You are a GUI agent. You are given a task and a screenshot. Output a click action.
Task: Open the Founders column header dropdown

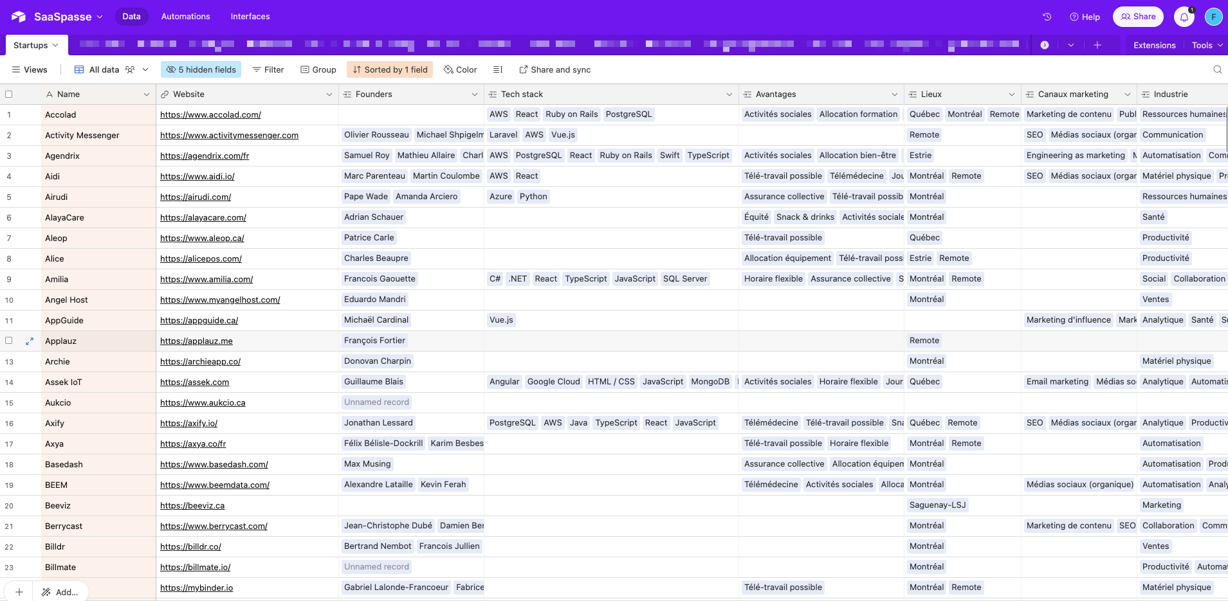[475, 94]
